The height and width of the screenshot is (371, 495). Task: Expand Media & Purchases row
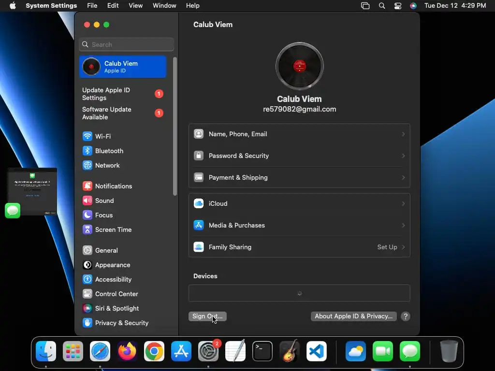[x=299, y=225]
